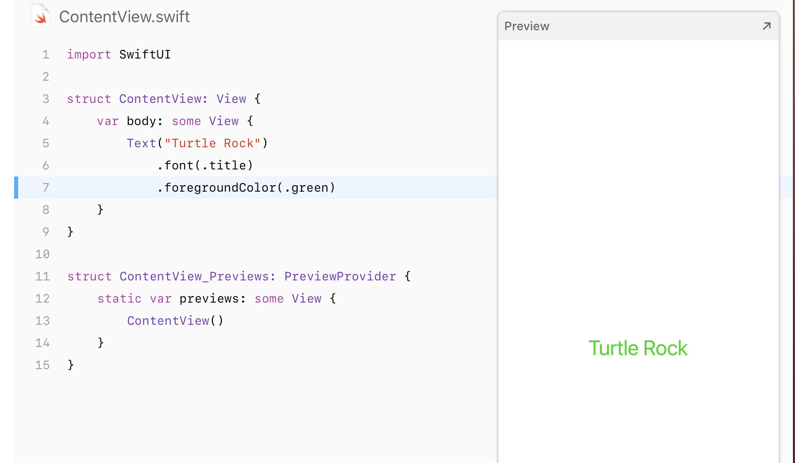Expand the Preview pane with the arrow icon
795x463 pixels.
pos(766,26)
